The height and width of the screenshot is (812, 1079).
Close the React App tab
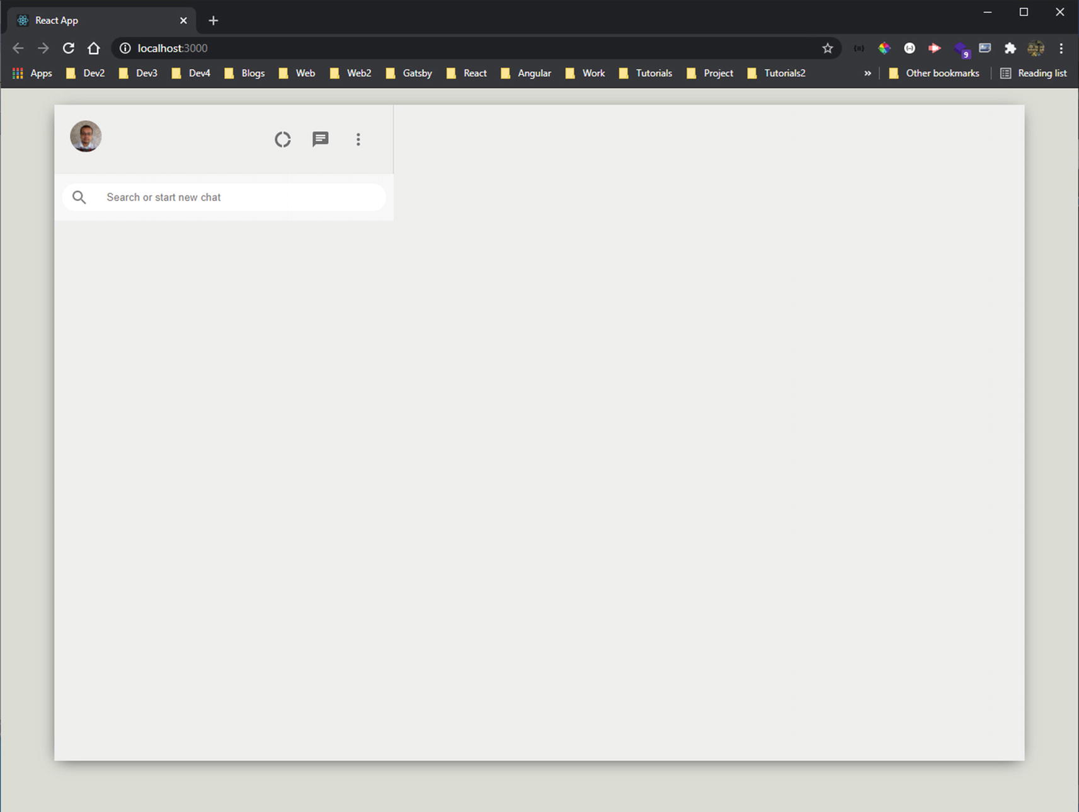point(183,20)
